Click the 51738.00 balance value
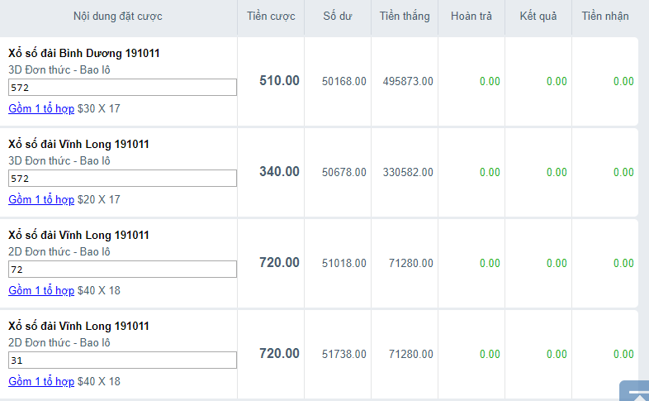649x401 pixels. (344, 354)
